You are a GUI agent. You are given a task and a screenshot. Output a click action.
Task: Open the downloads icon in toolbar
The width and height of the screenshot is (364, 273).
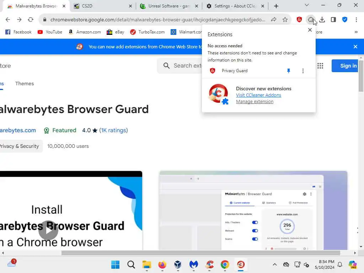tap(322, 20)
